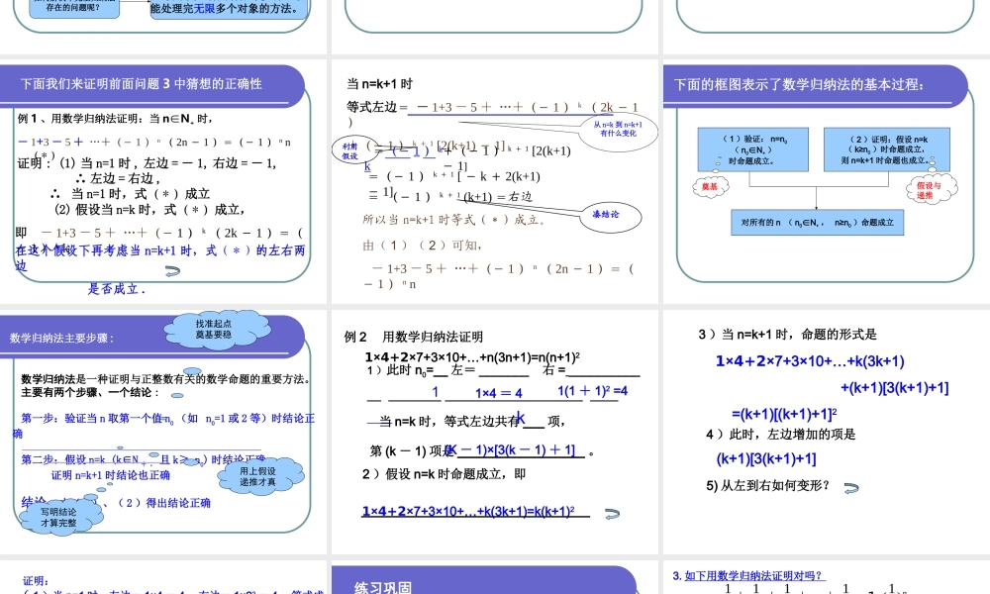Select the slide titled 数学归纳法的基本过程
Image resolution: width=990 pixels, height=594 pixels.
(x=827, y=181)
